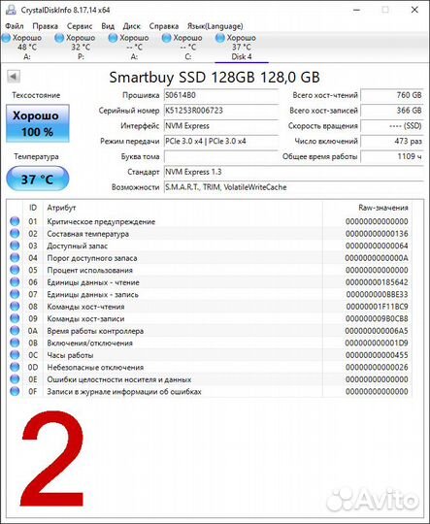Click the Smartbuy SSD 128GB title

pos(215,78)
